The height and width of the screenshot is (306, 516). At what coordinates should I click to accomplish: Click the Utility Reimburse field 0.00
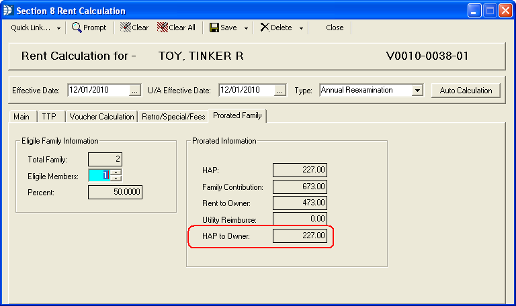click(300, 219)
